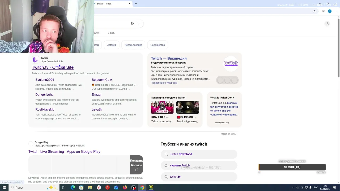Switch input language РУС indicator
The height and width of the screenshot is (191, 340).
tap(316, 188)
